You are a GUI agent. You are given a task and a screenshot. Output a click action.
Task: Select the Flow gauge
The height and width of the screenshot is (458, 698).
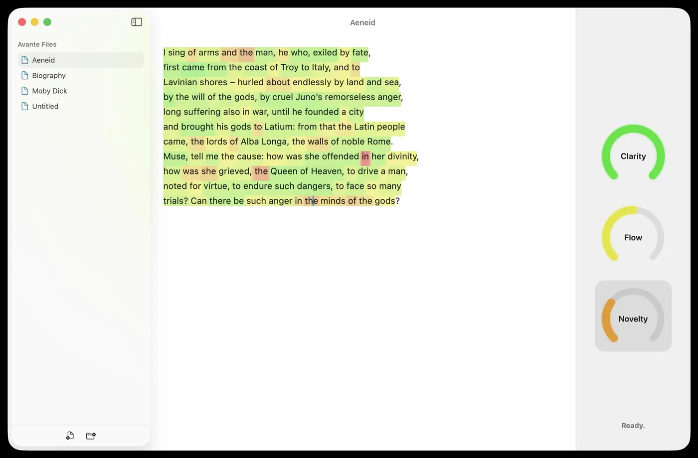633,234
